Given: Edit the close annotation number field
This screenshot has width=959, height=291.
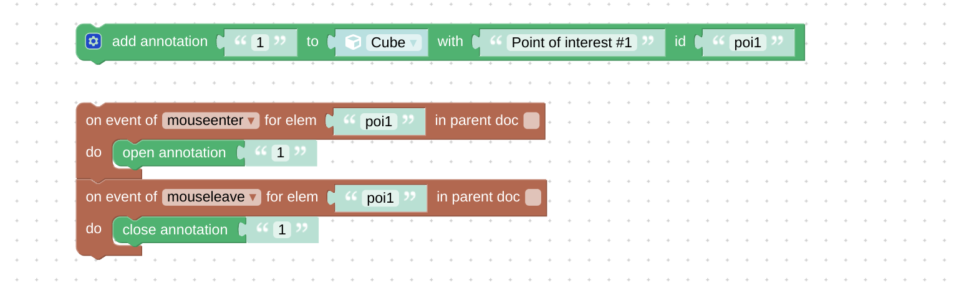Looking at the screenshot, I should pyautogui.click(x=282, y=230).
